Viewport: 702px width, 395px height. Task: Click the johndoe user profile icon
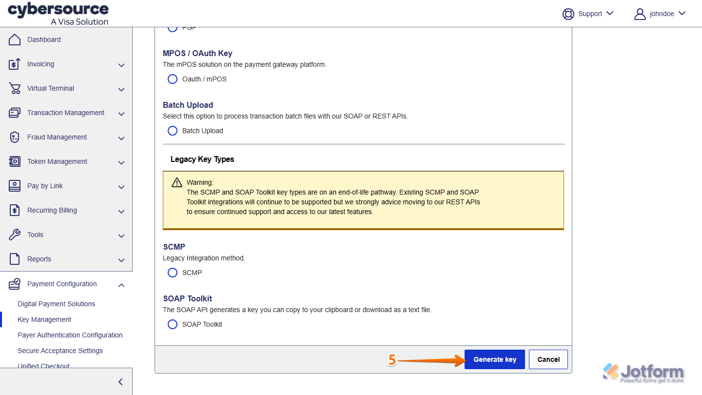click(640, 14)
